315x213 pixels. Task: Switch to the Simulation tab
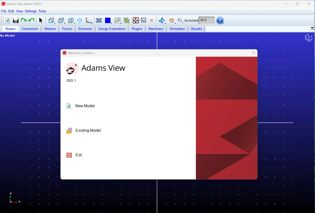point(177,29)
